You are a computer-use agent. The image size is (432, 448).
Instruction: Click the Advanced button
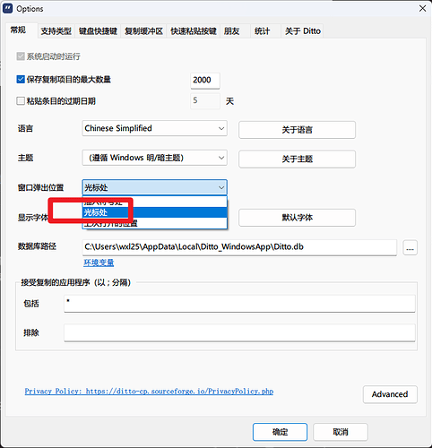[x=390, y=394]
